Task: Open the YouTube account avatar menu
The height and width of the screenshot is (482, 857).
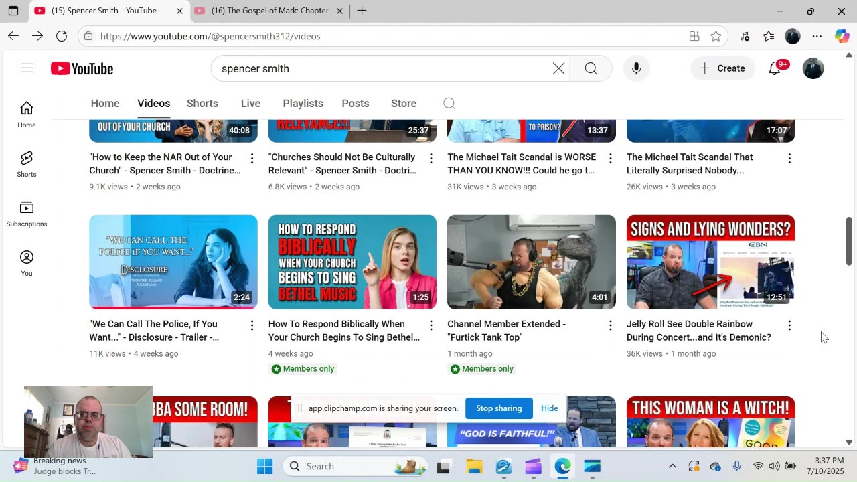Action: (813, 68)
